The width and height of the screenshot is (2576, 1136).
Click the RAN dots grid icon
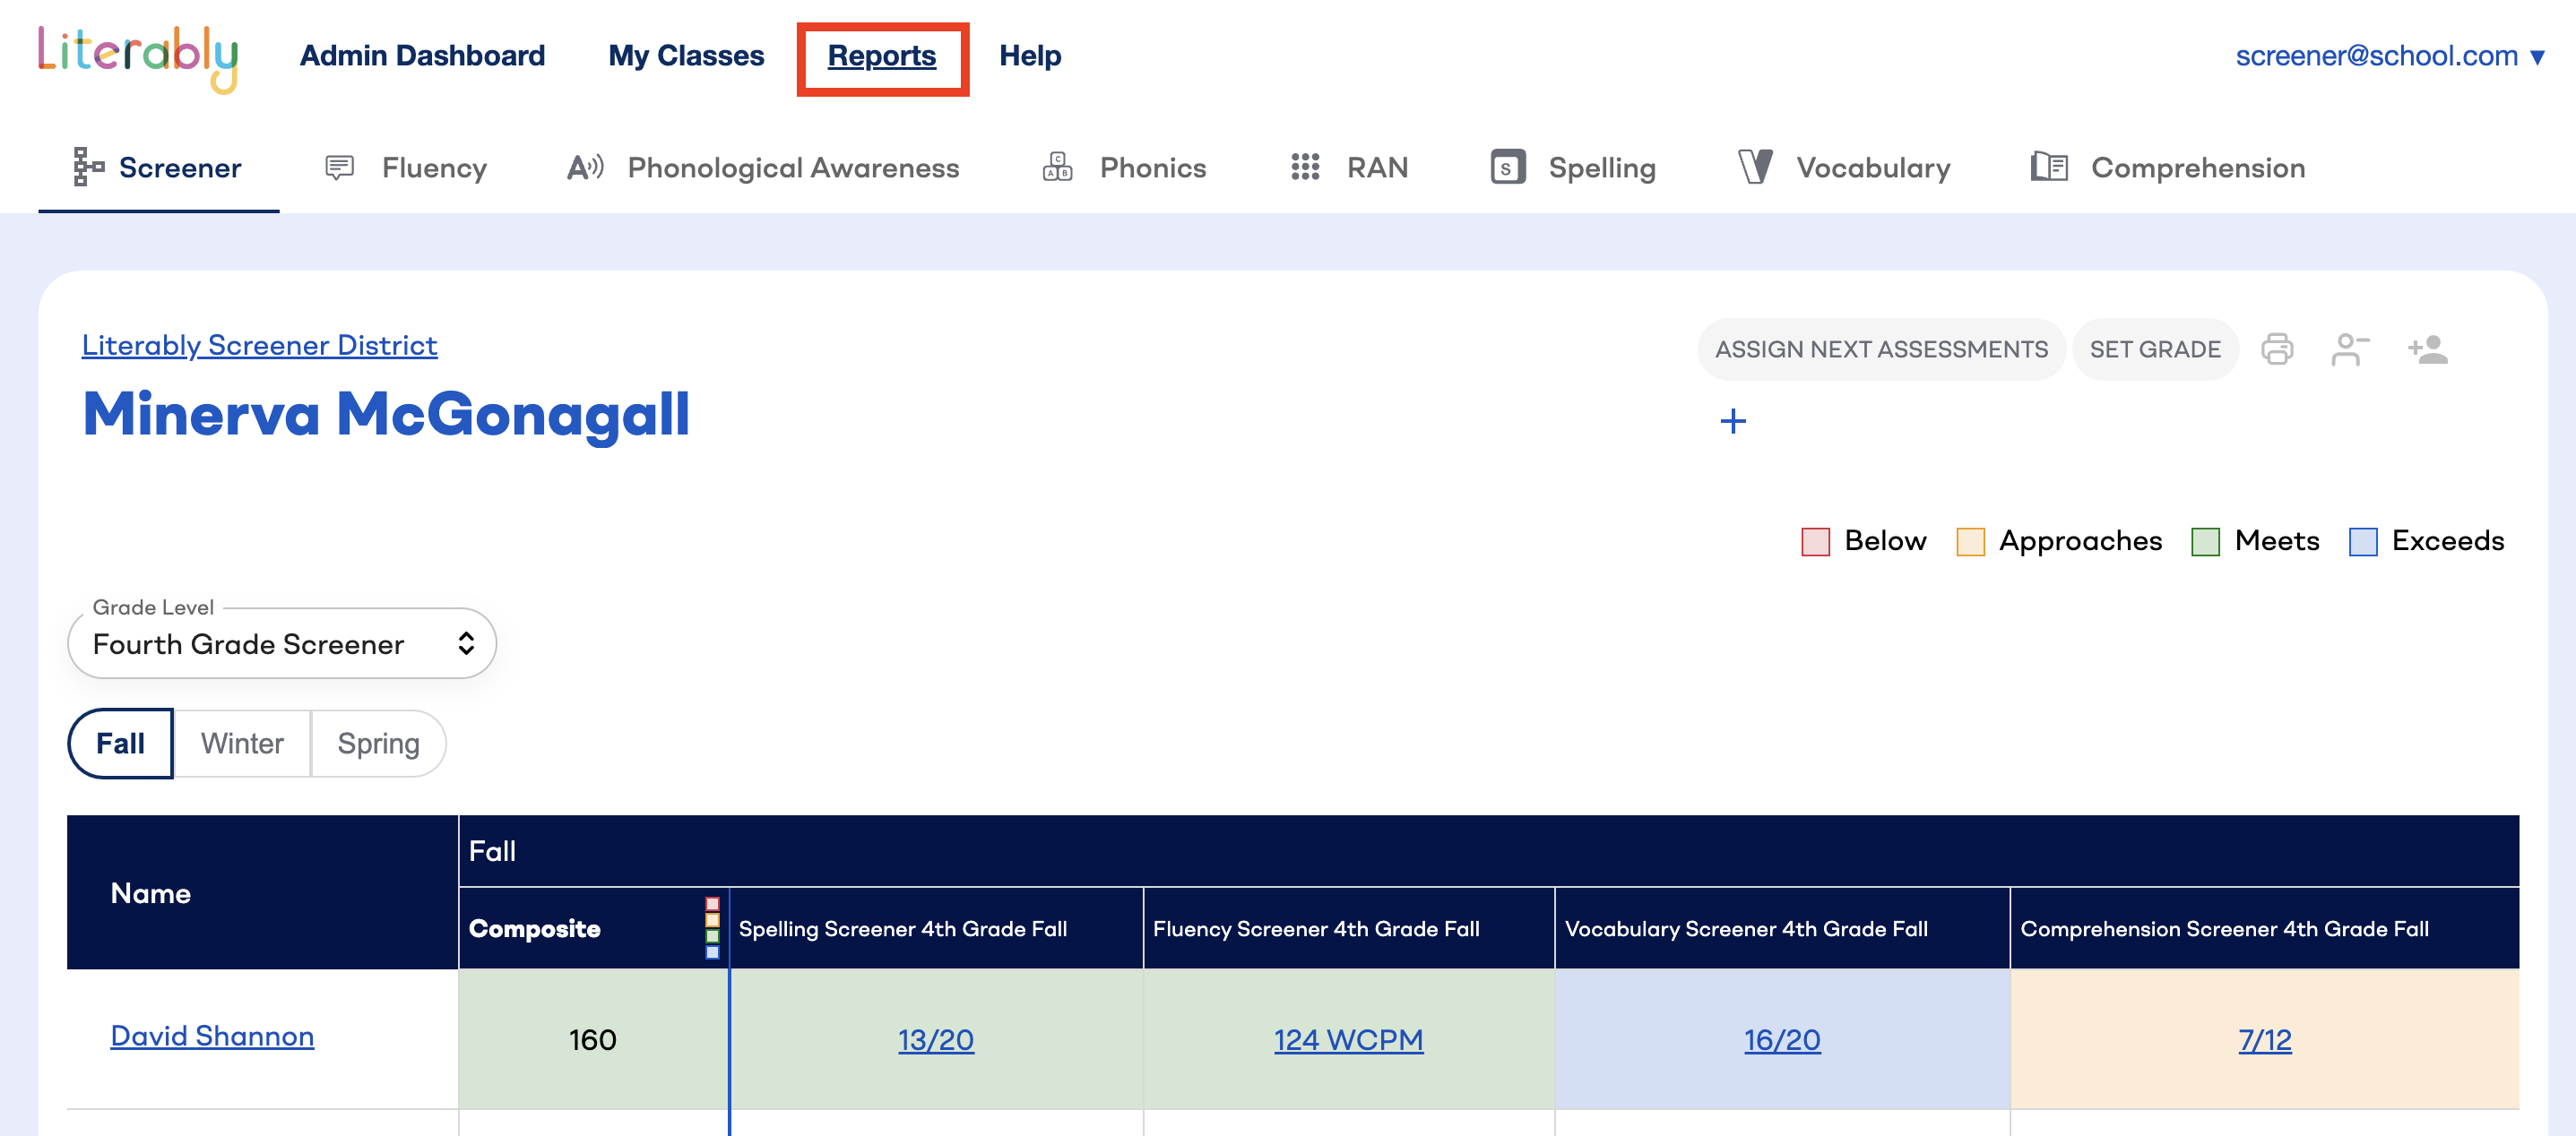tap(1305, 167)
